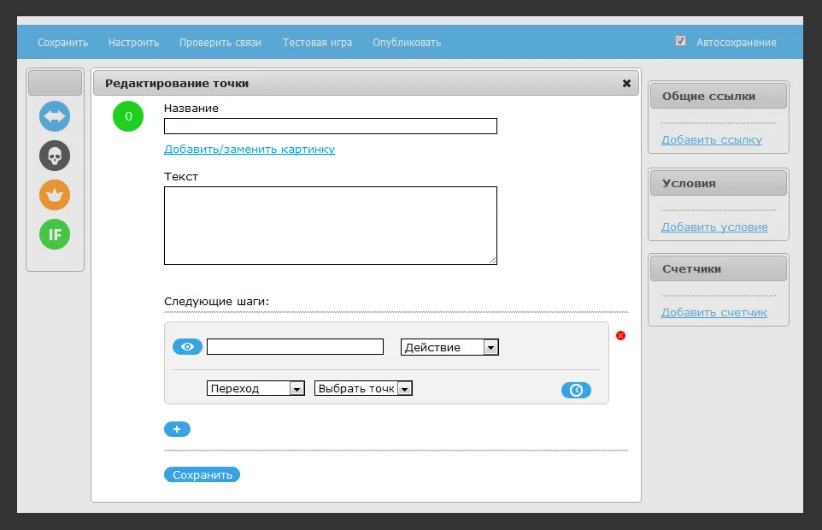Screen dimensions: 822x530
Task: Click the Добавить/заменить картинку link
Action: (250, 150)
